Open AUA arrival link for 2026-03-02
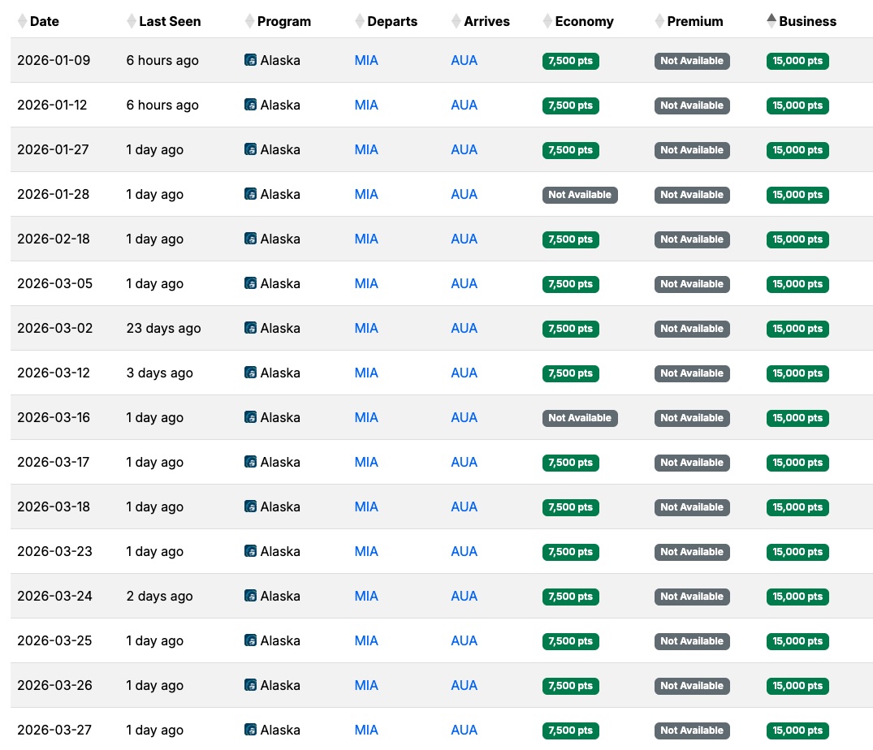873x750 pixels. (464, 328)
